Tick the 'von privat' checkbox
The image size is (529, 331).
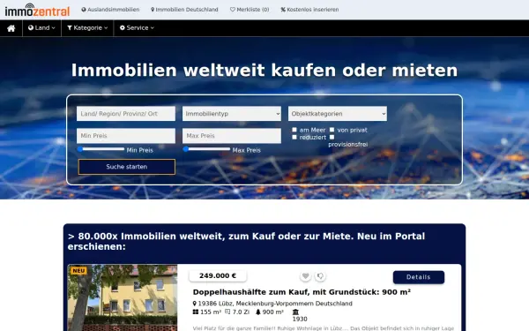(x=332, y=130)
